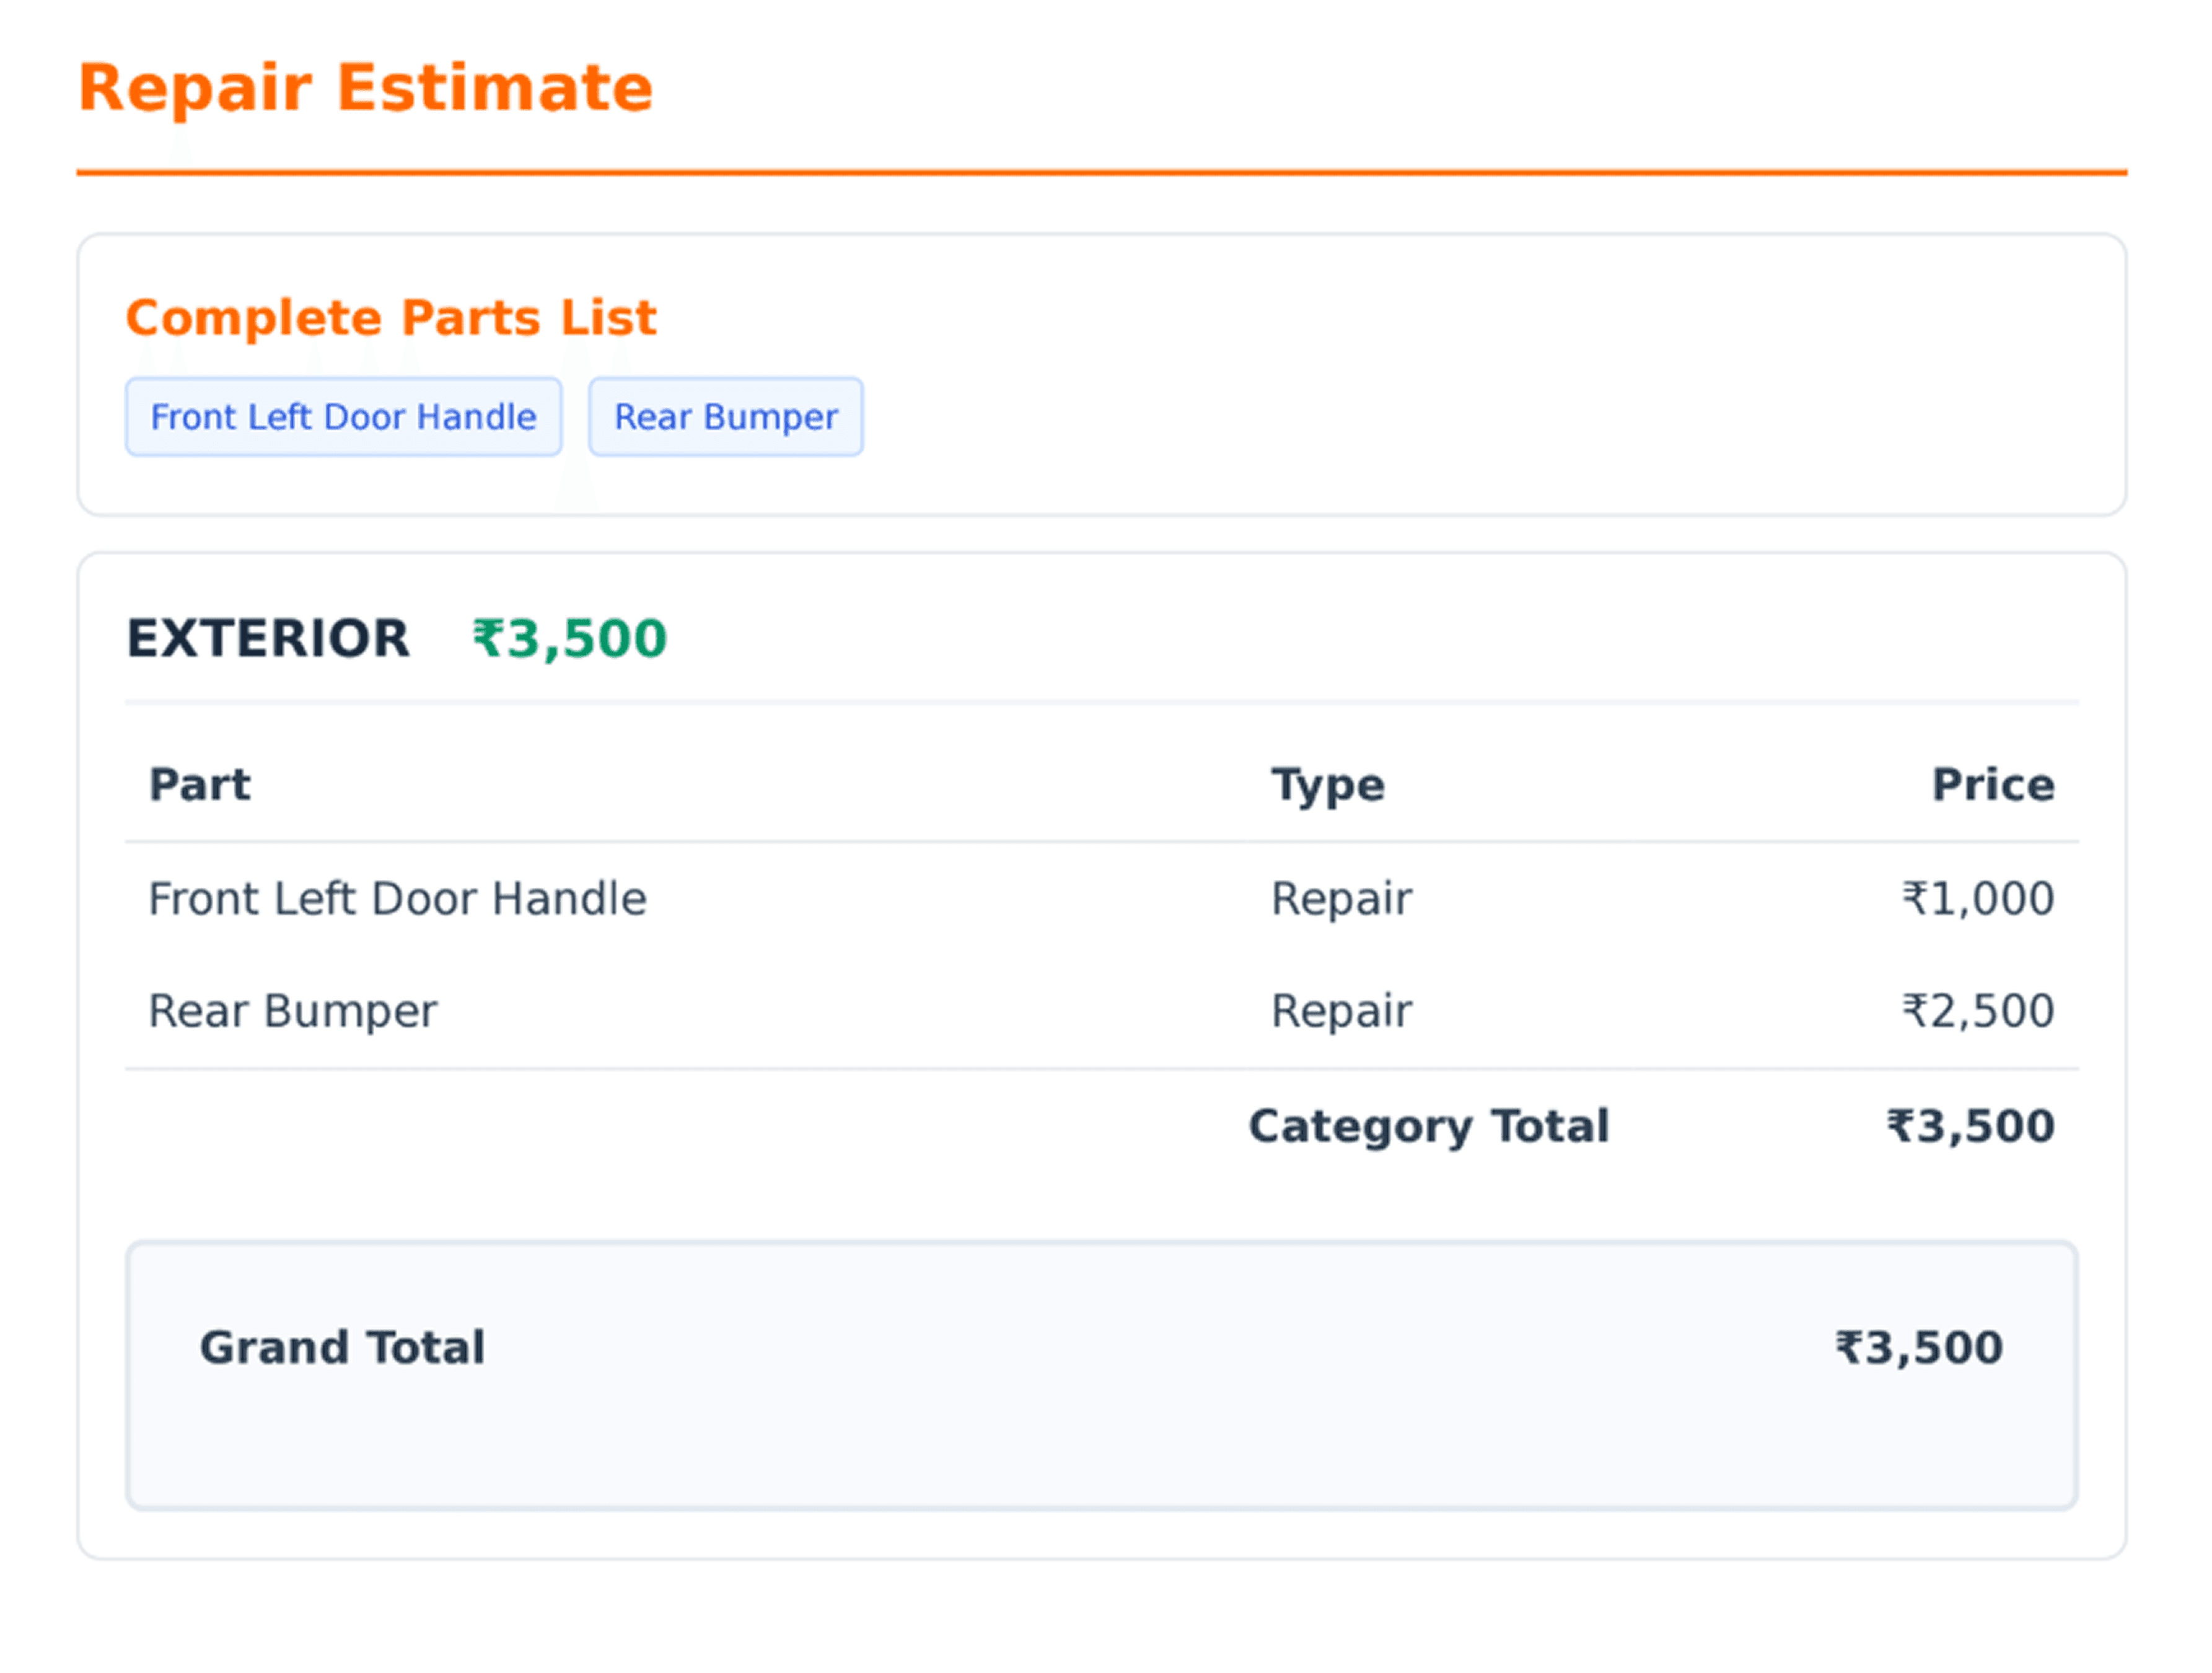The width and height of the screenshot is (2212, 1673).
Task: Click the Rear Bumper chip
Action: tap(725, 417)
